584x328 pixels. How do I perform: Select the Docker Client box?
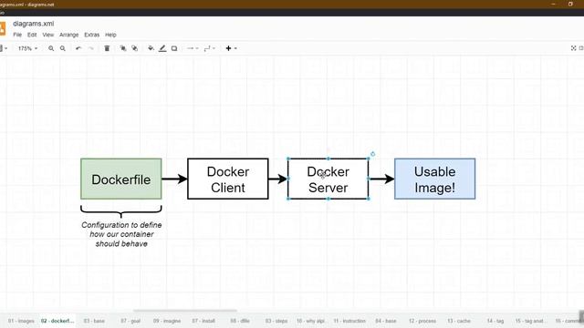(228, 179)
